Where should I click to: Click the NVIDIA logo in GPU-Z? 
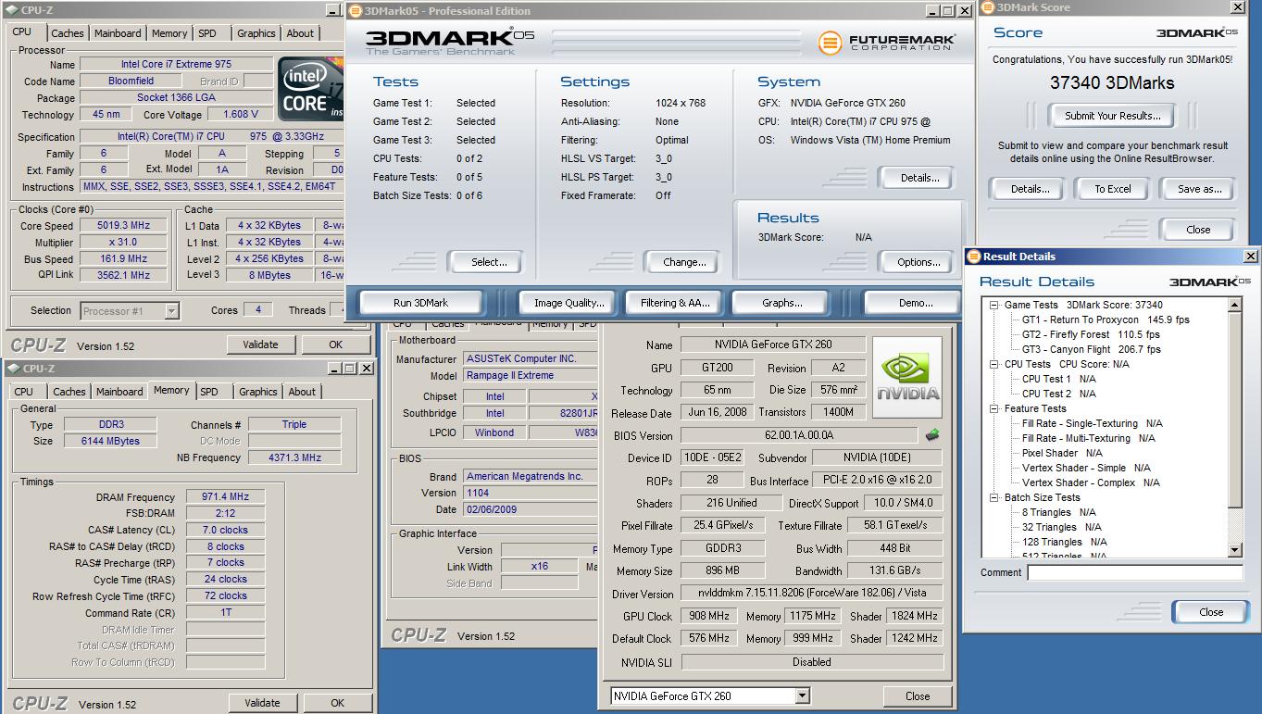[x=907, y=378]
